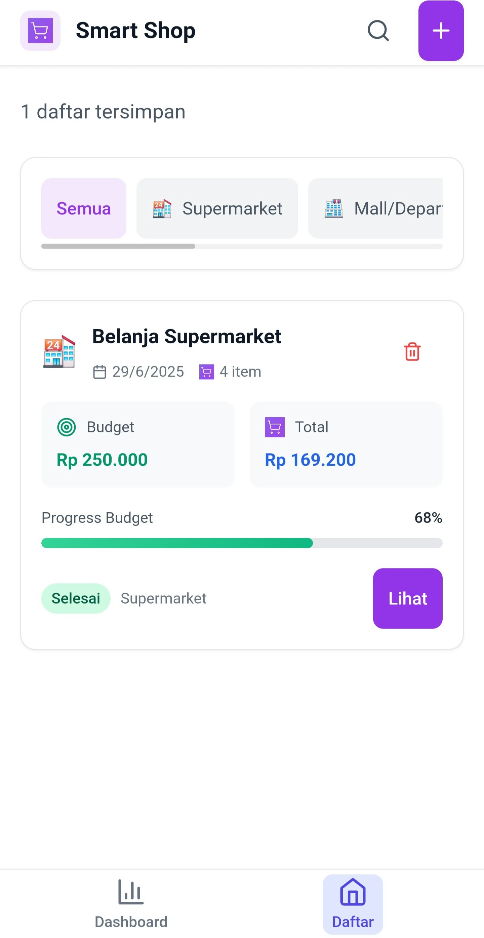Click the Budget target icon

[67, 427]
